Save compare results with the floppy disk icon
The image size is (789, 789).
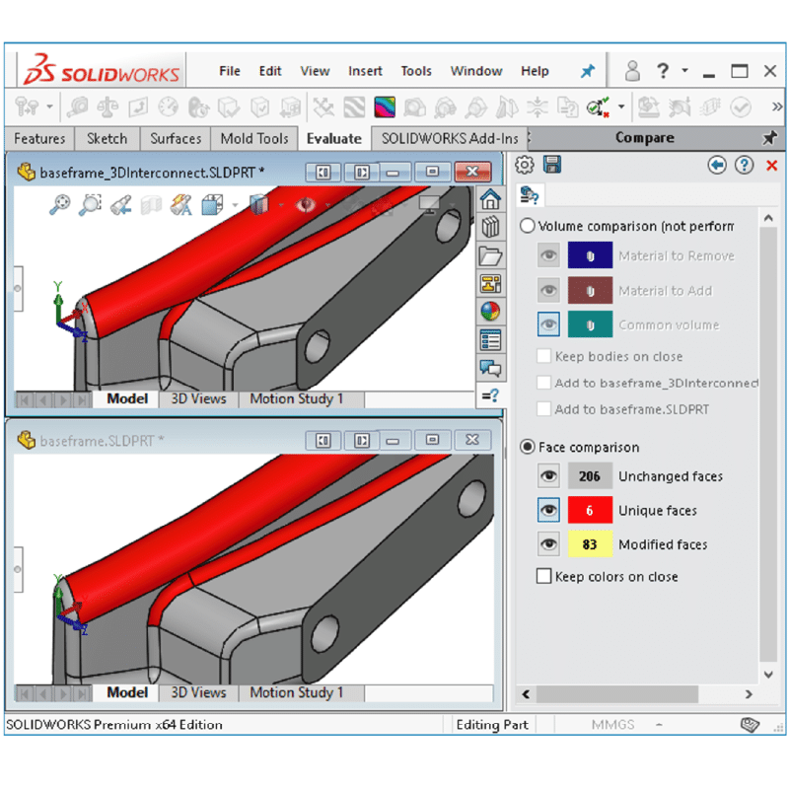click(x=552, y=165)
